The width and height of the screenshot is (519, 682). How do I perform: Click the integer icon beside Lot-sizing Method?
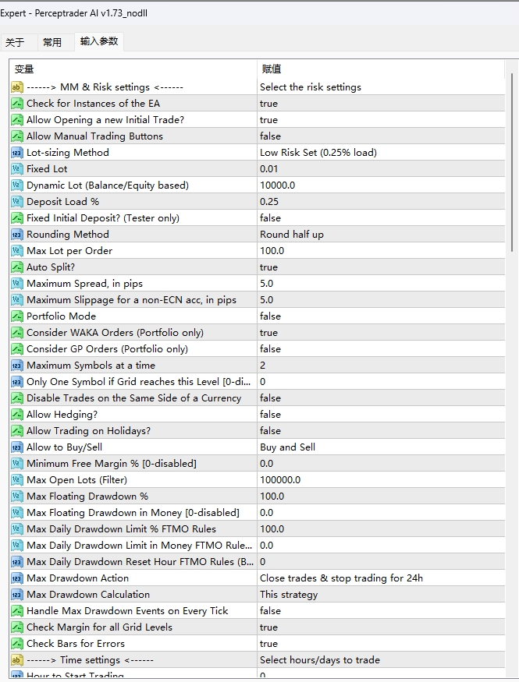tap(16, 153)
